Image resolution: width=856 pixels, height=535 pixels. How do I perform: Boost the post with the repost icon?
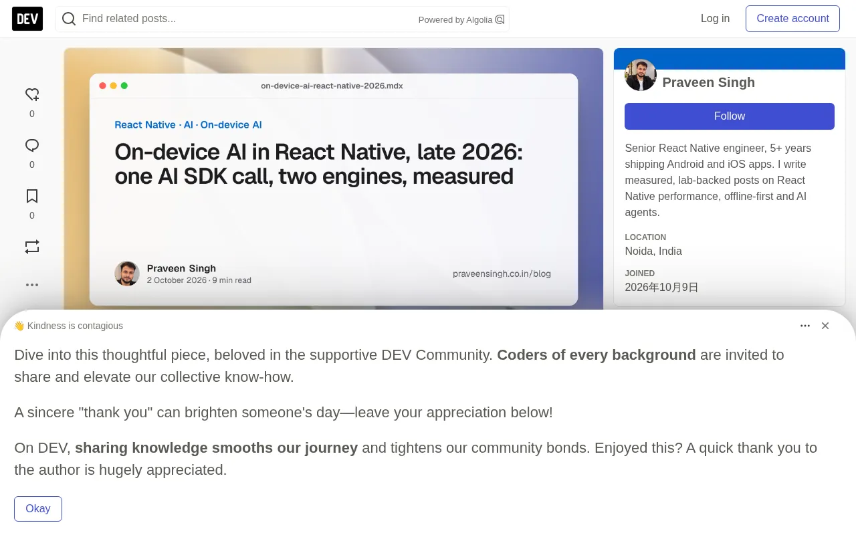tap(32, 247)
